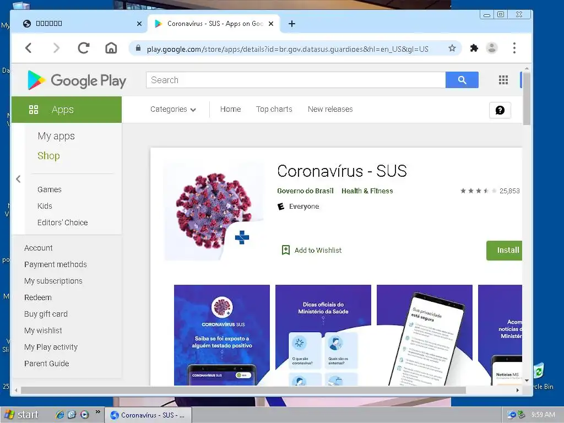Open My apps in the sidebar
The width and height of the screenshot is (564, 423).
click(x=56, y=136)
